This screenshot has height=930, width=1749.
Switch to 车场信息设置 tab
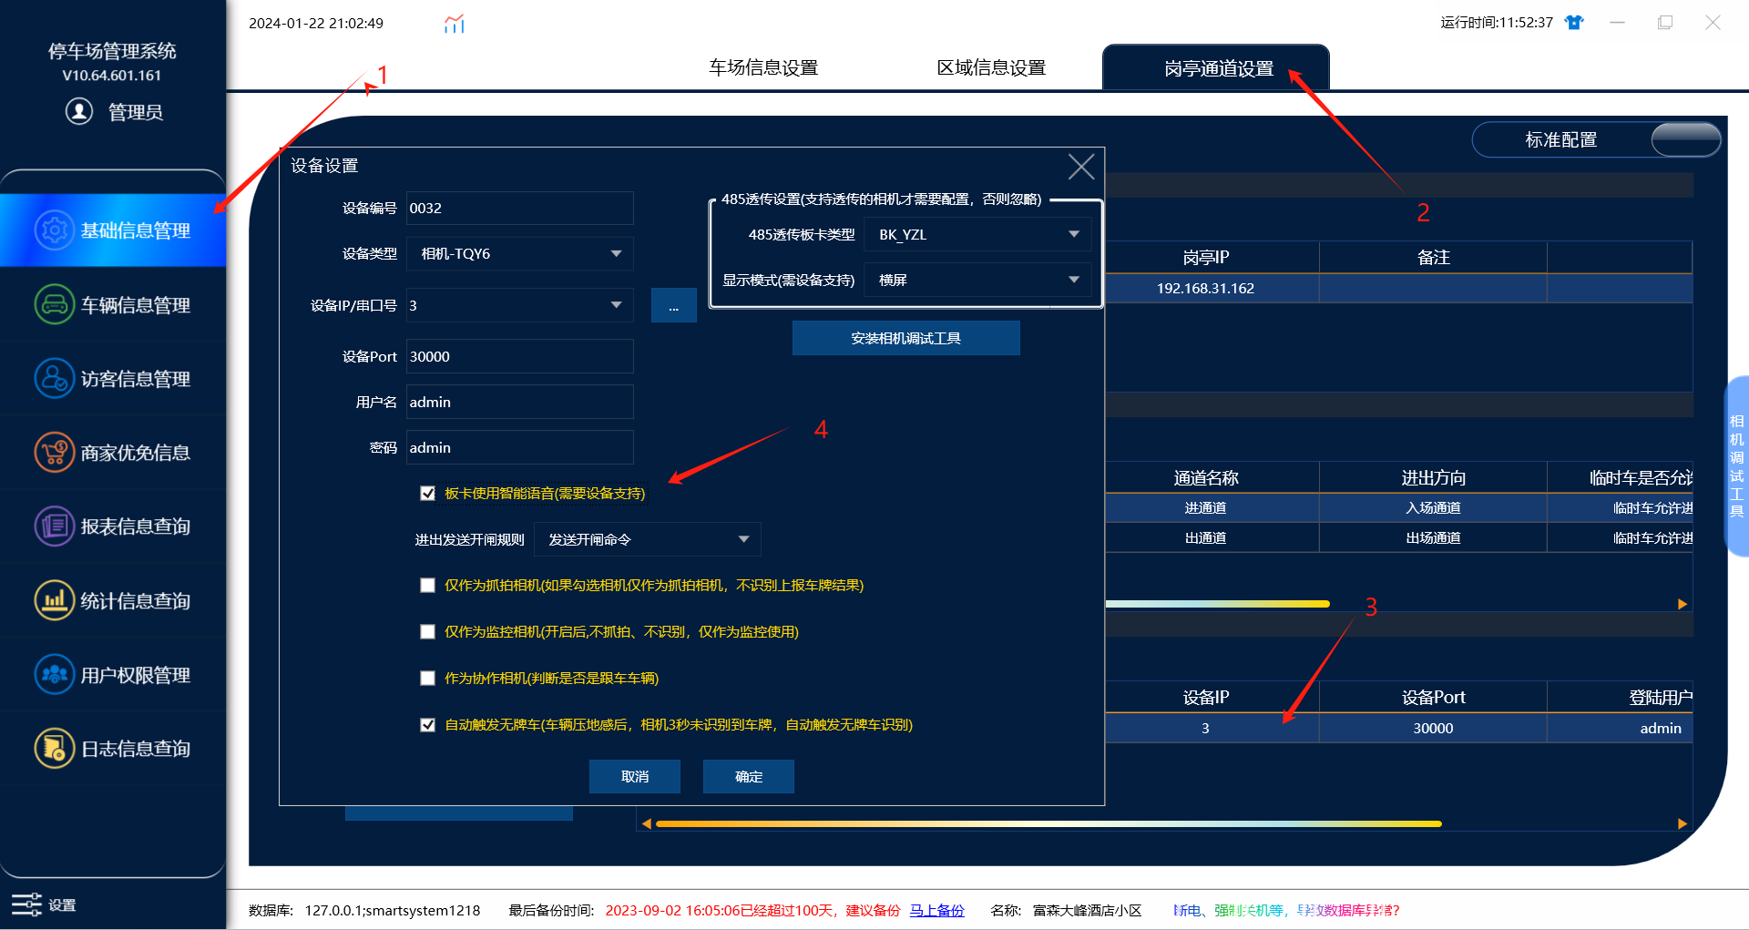[x=763, y=68]
